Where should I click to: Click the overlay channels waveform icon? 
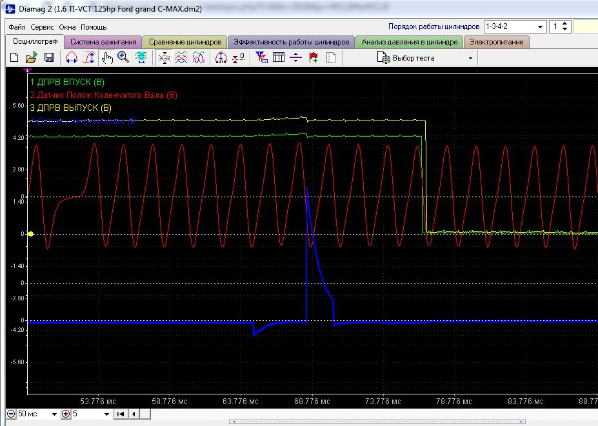pyautogui.click(x=164, y=58)
